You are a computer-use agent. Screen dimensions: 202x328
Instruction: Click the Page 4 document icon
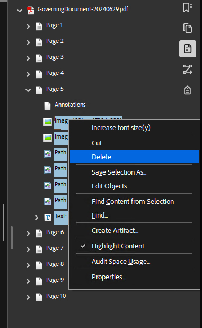click(39, 74)
